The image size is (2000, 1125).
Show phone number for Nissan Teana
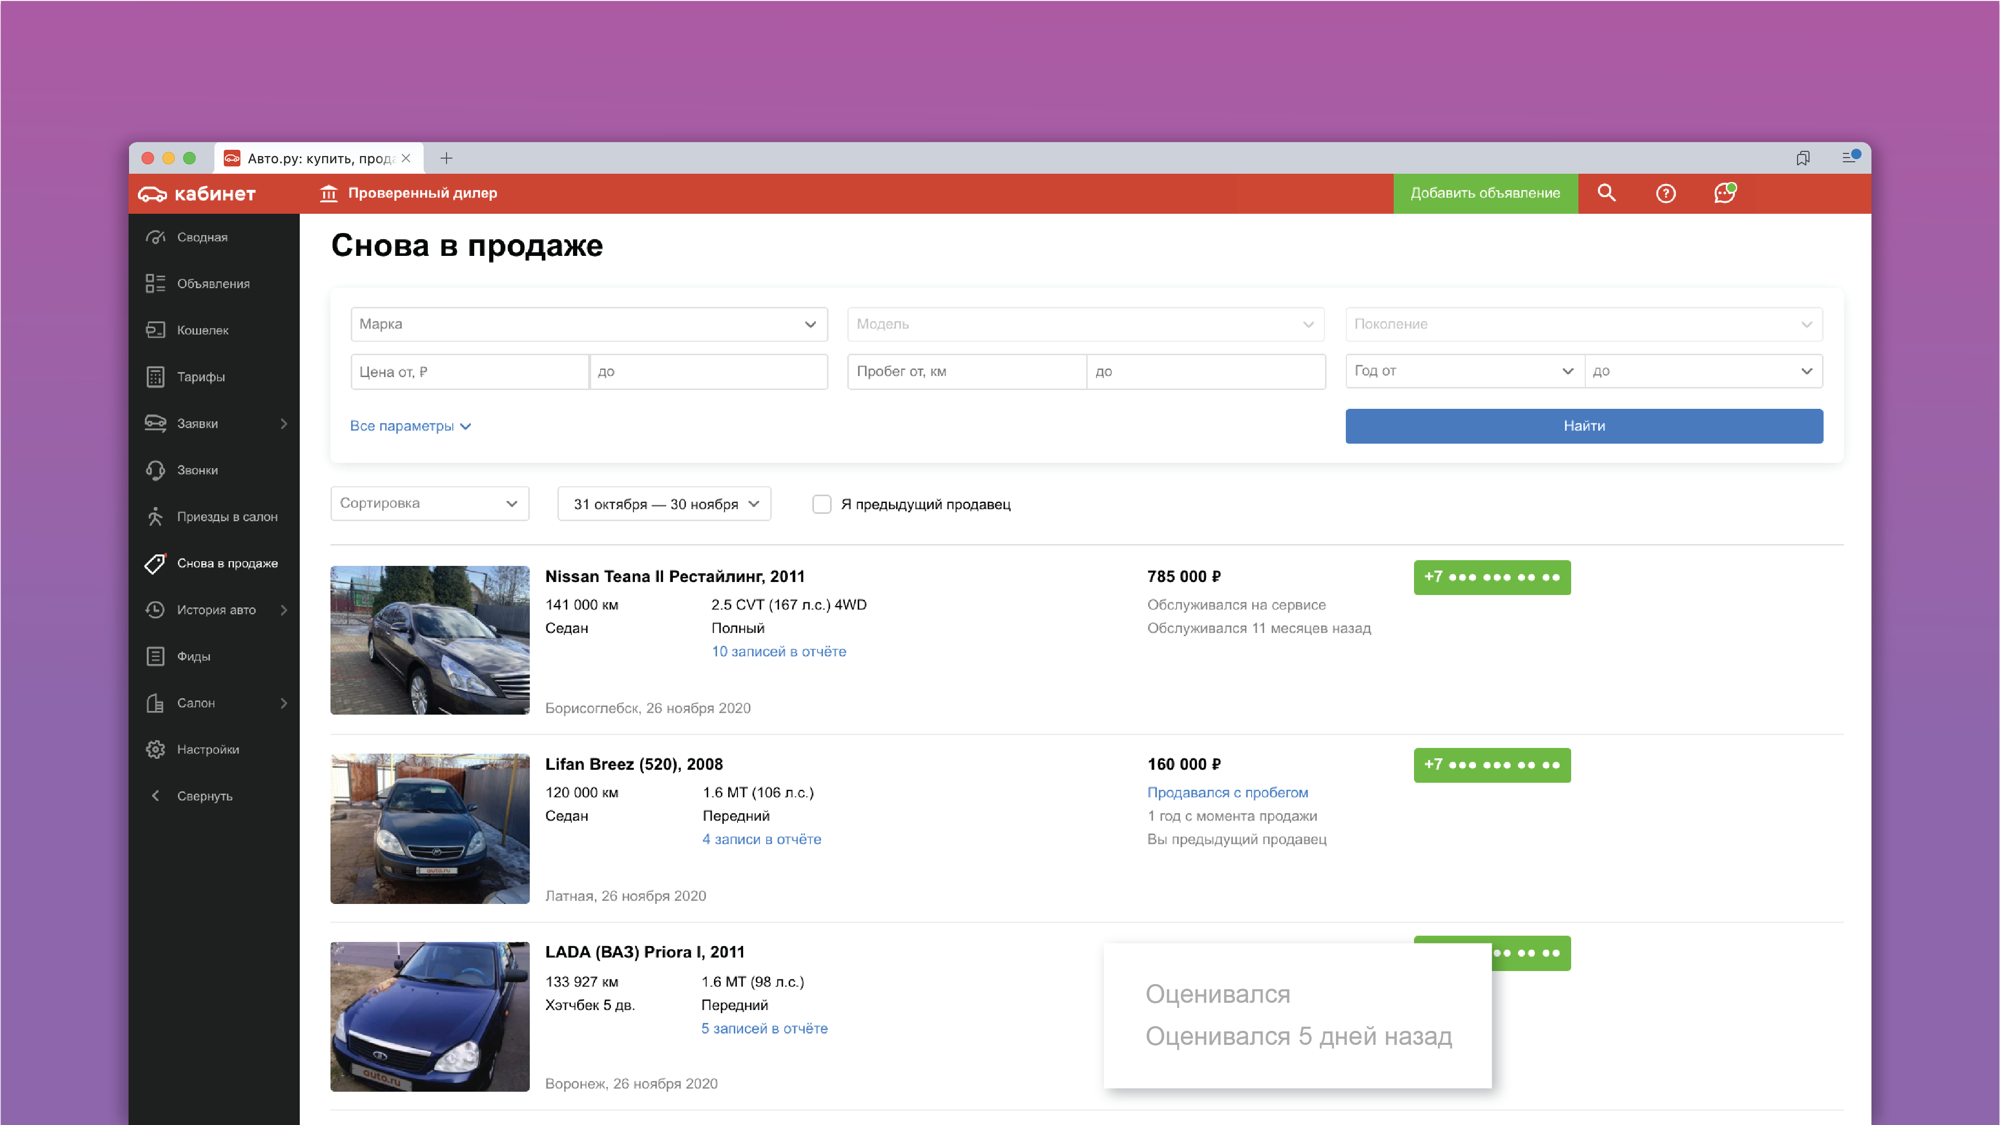(1492, 577)
